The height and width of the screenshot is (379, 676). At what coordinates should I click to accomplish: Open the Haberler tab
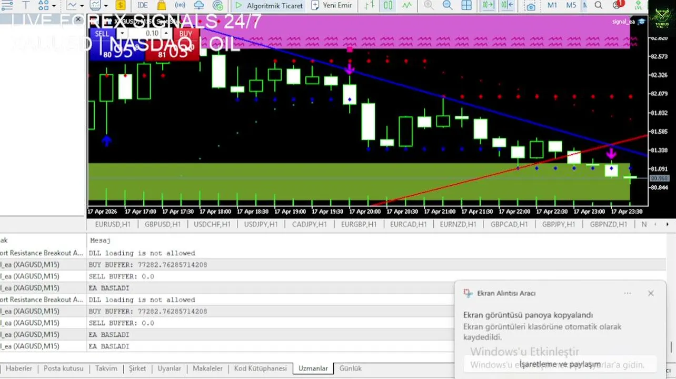tap(19, 368)
